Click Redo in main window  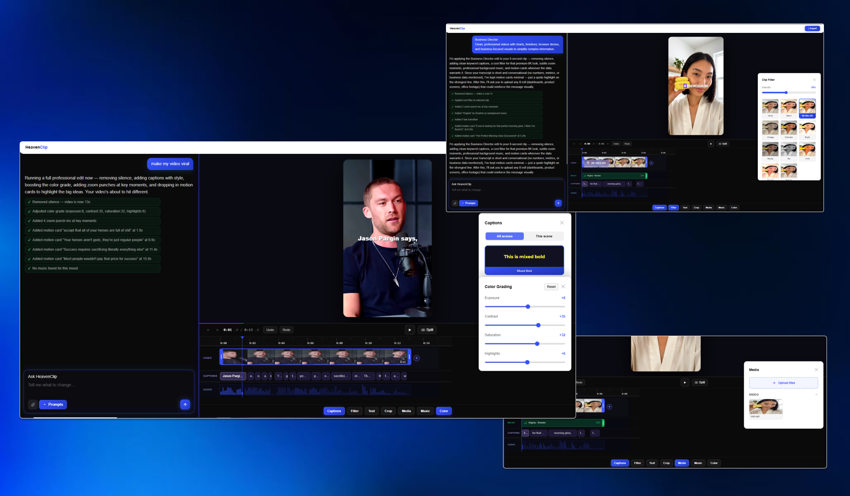pos(286,330)
